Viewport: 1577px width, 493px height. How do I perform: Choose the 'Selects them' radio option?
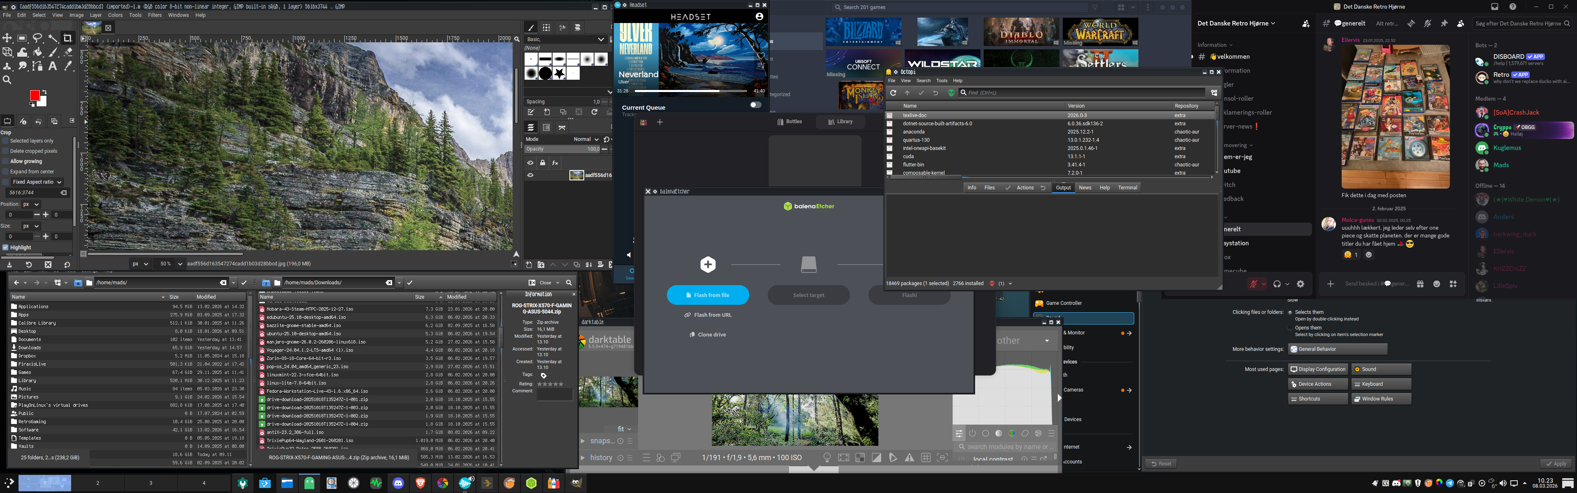tap(1290, 313)
